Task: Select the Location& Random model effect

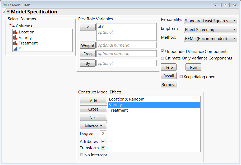Action: click(x=127, y=99)
